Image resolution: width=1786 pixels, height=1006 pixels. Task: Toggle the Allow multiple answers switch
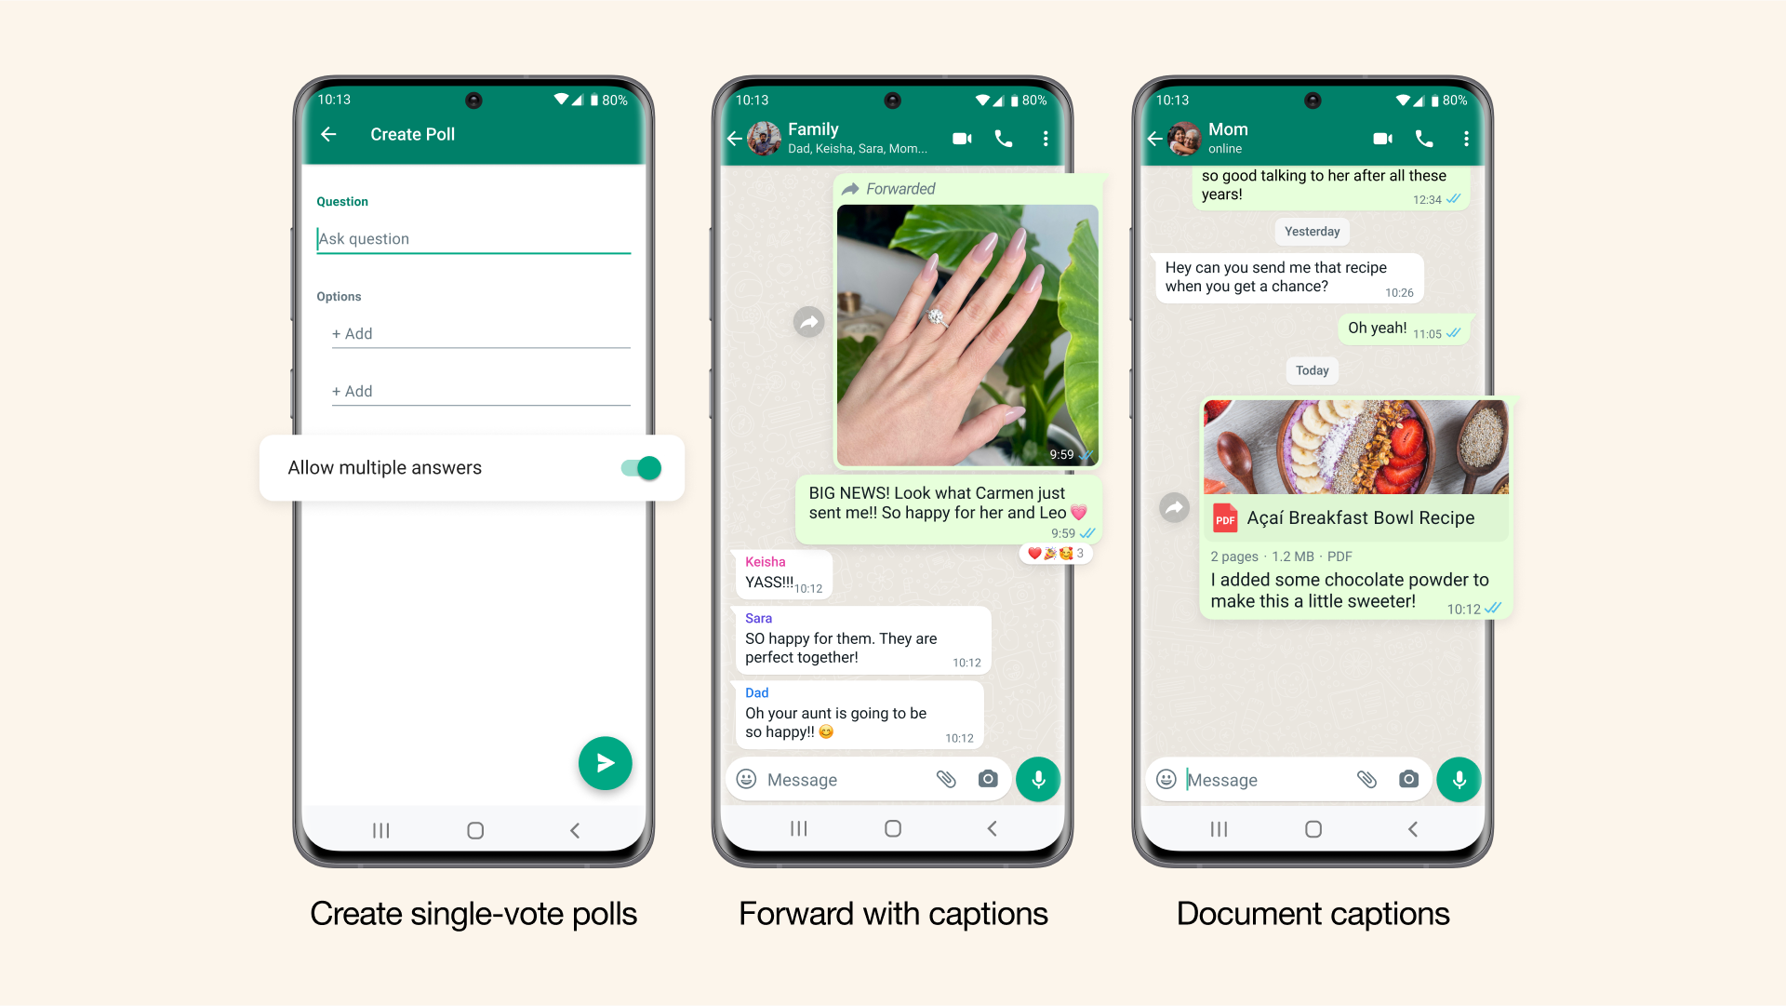click(639, 467)
